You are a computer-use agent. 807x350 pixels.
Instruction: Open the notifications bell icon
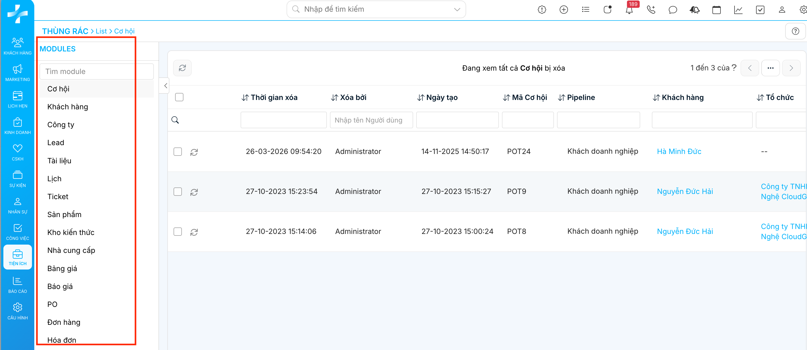click(x=629, y=10)
